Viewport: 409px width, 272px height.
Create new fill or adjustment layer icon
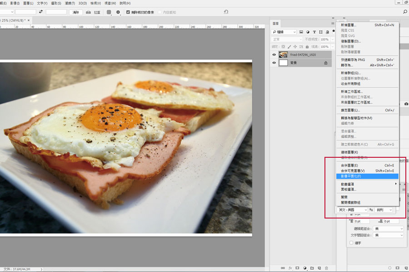(304, 268)
